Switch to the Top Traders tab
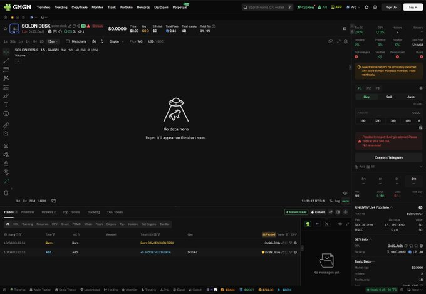This screenshot has height=294, width=426. click(x=71, y=212)
